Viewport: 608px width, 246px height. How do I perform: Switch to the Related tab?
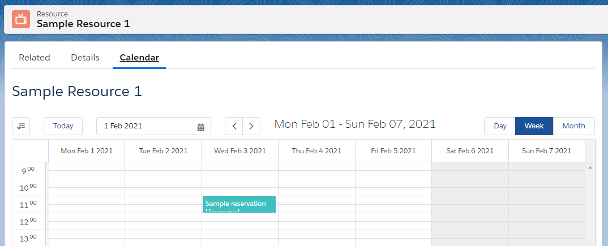point(35,58)
